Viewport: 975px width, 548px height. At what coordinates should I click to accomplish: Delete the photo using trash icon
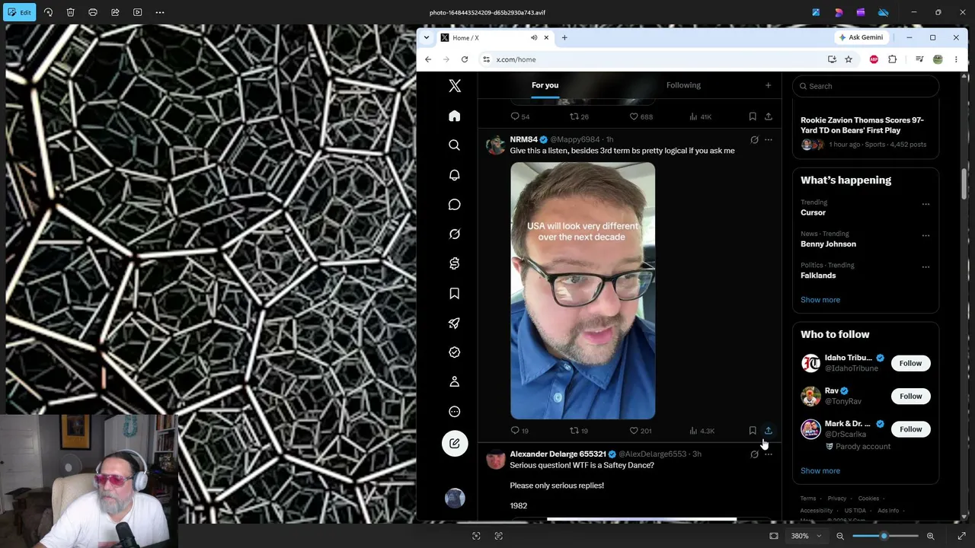(x=70, y=12)
